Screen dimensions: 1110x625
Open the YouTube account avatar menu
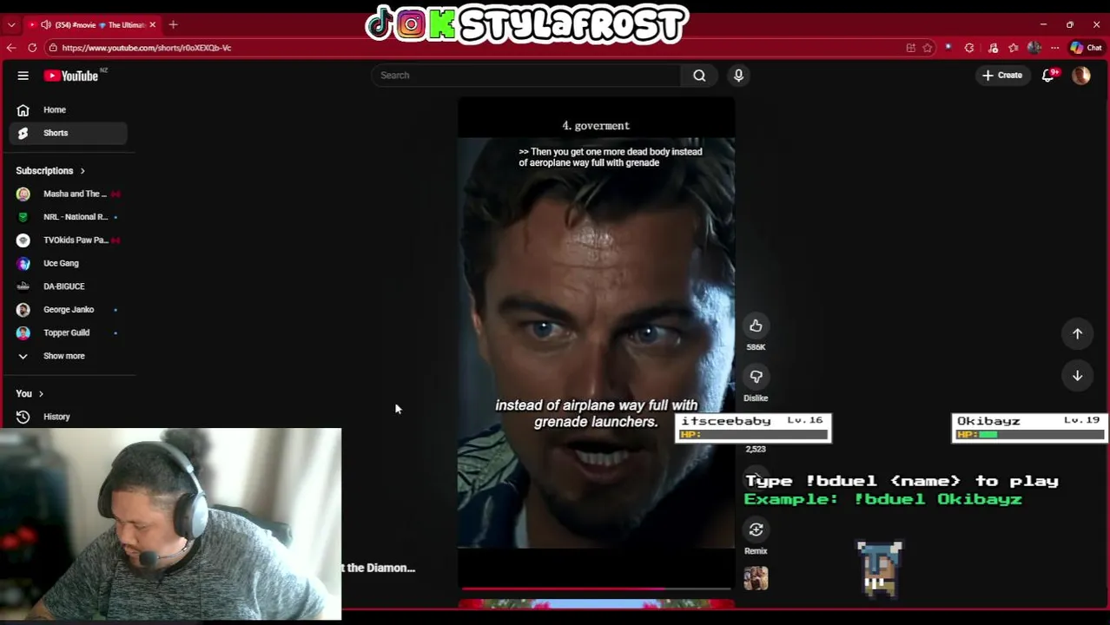[1081, 76]
